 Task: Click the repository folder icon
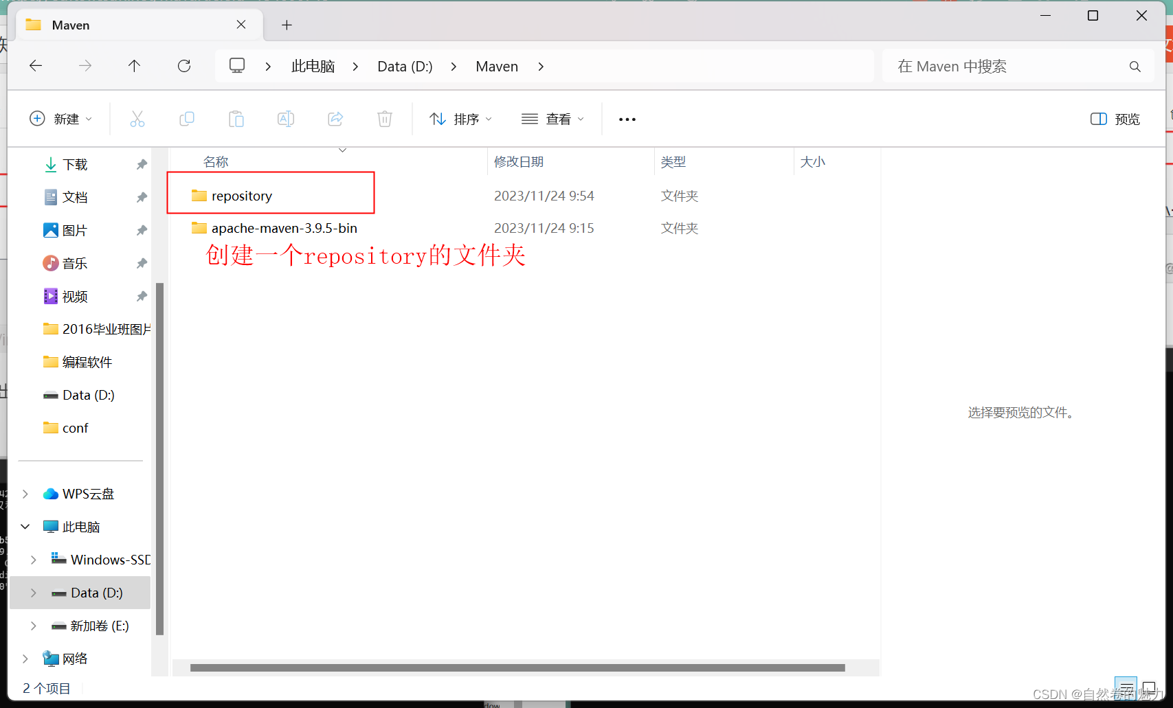pos(199,196)
